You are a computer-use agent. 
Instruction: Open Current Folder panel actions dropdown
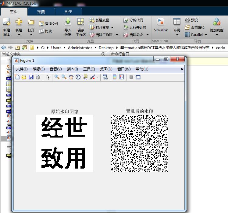pyautogui.click(x=103, y=54)
